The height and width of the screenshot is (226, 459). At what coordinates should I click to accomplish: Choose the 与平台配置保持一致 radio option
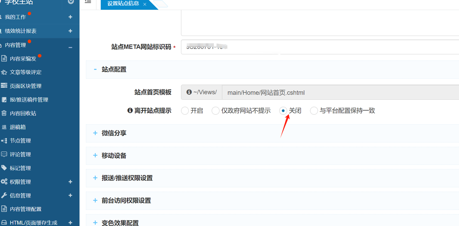(x=314, y=111)
